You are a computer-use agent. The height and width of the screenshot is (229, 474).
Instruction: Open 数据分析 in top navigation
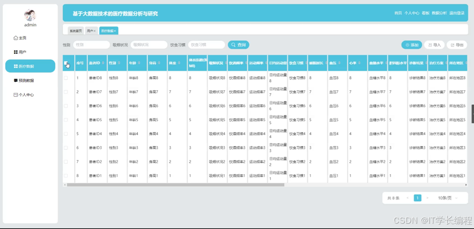[439, 13]
